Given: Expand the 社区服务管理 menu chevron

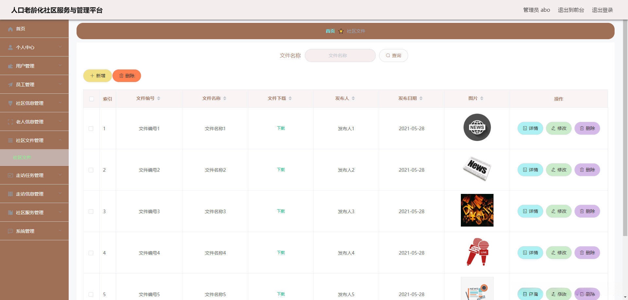Looking at the screenshot, I should (60, 212).
